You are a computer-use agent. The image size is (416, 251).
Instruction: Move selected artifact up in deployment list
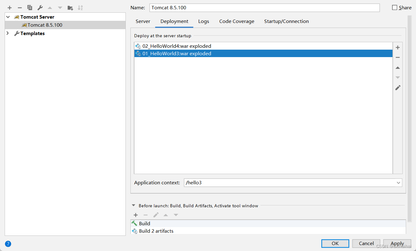pyautogui.click(x=398, y=68)
